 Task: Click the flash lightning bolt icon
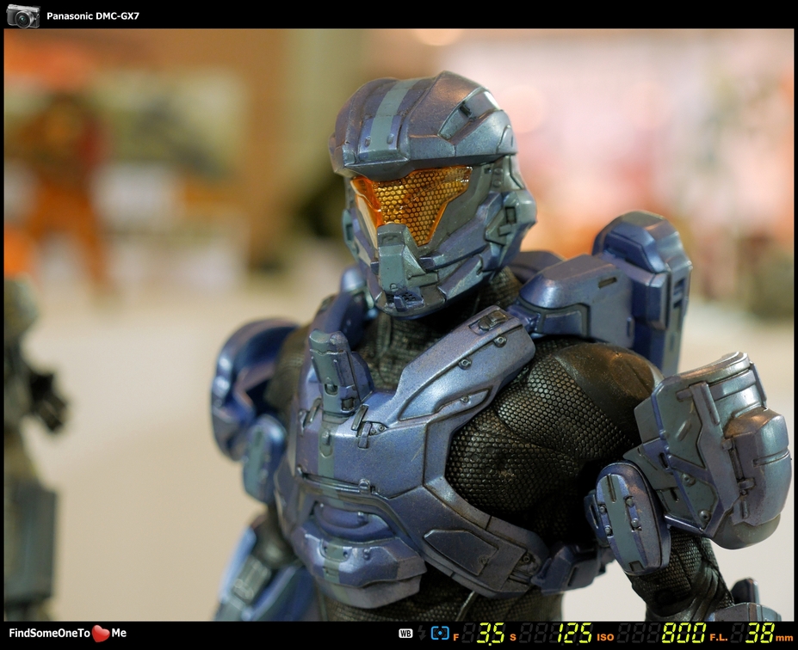click(x=422, y=633)
